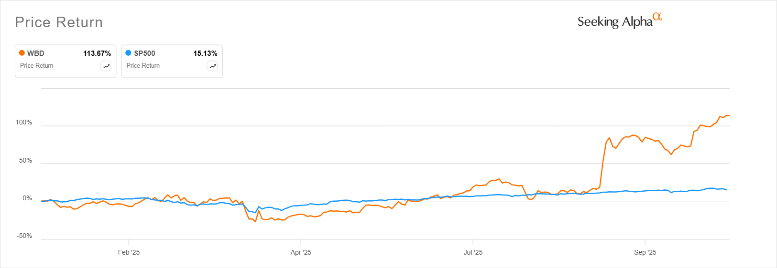The image size is (777, 268).
Task: Click the WBD line chart icon
Action: (x=106, y=66)
